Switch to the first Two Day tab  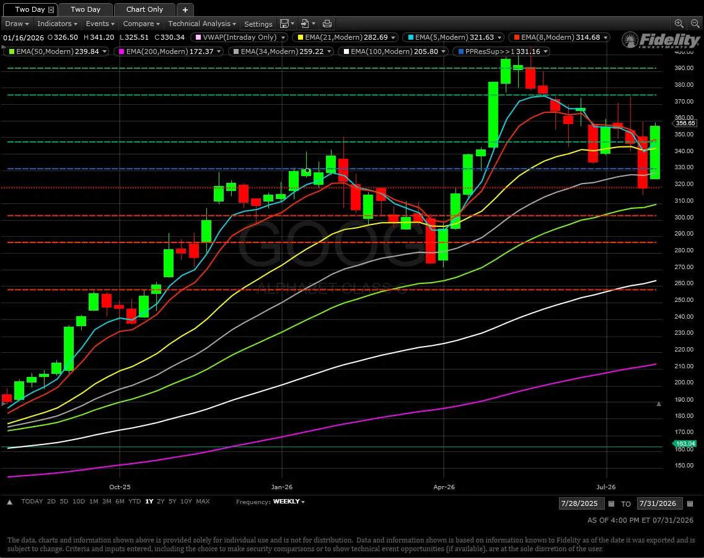[30, 9]
